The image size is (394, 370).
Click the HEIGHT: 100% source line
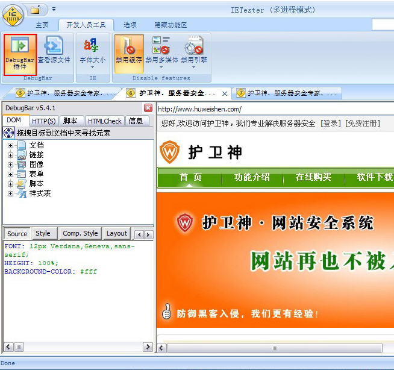(x=31, y=263)
